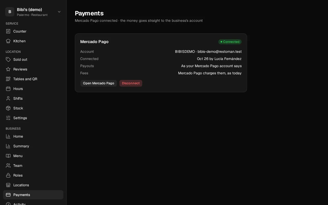Click the Reviews star icon

point(8,69)
